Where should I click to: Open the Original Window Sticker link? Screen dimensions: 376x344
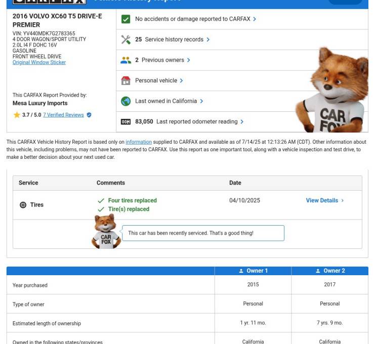39,62
